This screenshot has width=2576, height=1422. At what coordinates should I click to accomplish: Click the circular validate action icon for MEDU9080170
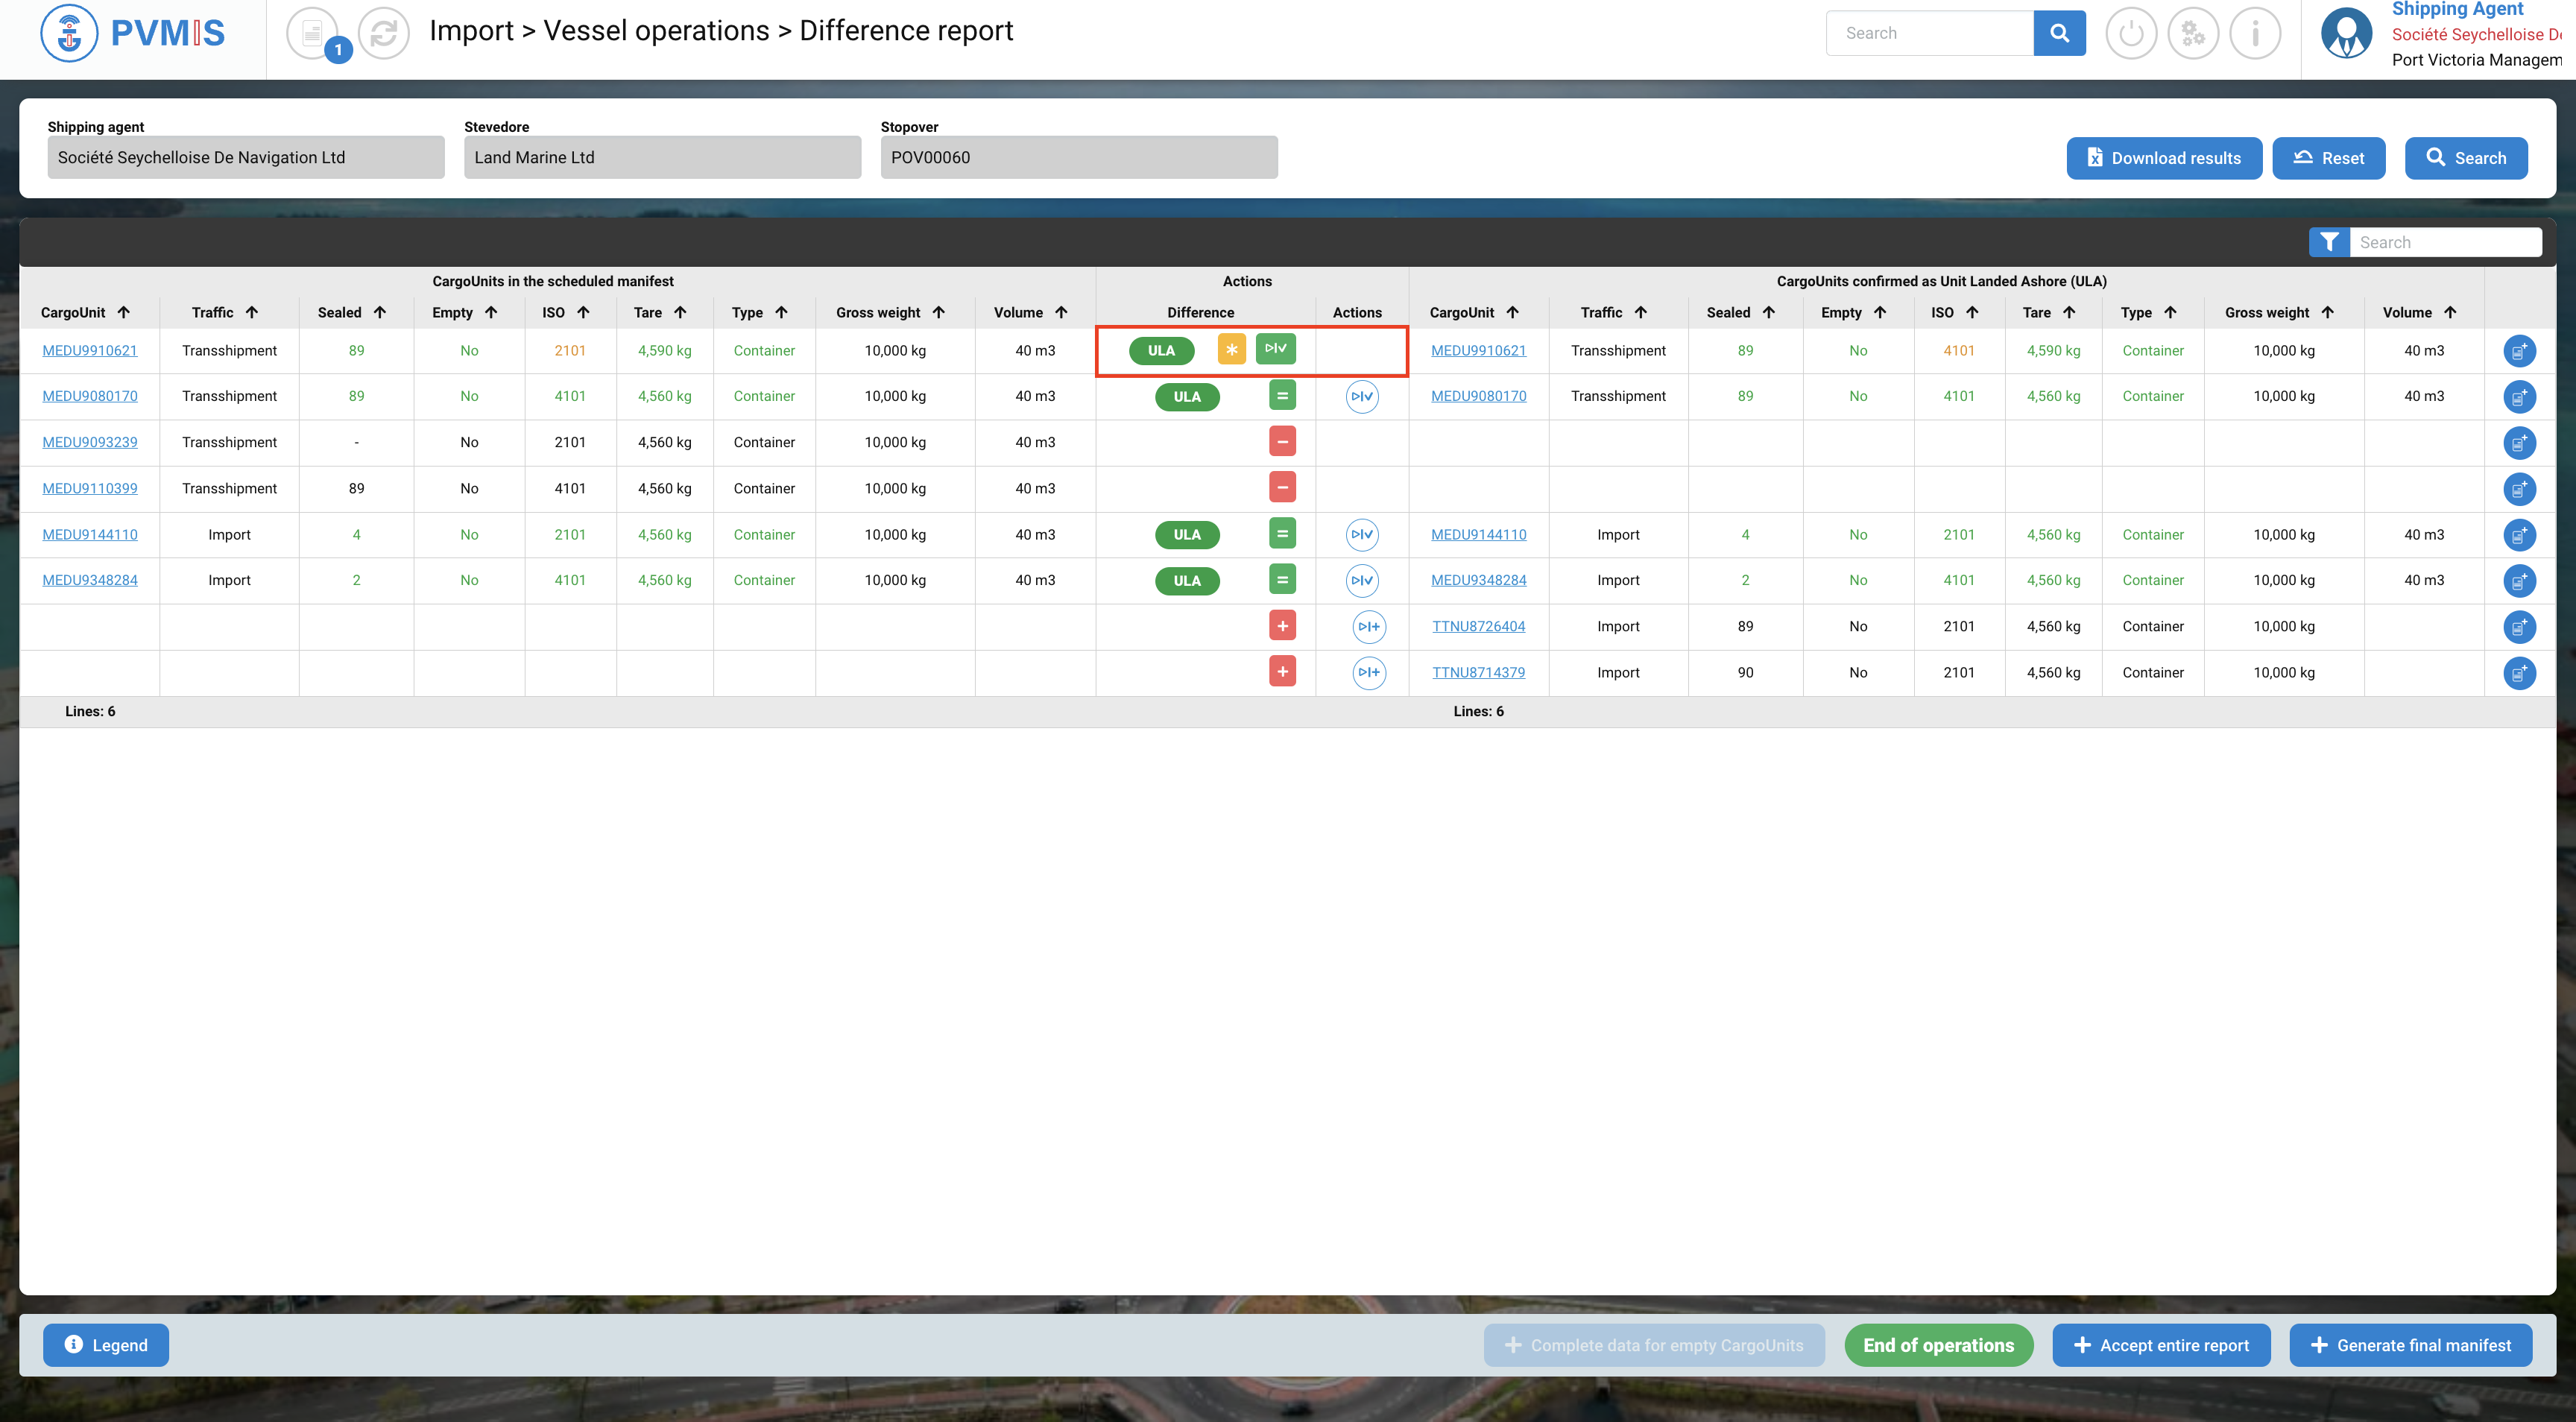(1361, 396)
